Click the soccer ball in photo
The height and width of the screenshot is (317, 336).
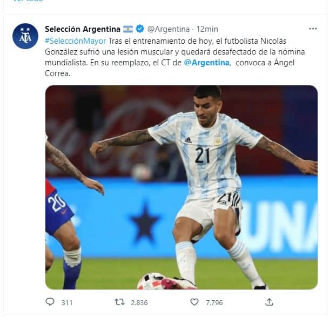click(152, 281)
